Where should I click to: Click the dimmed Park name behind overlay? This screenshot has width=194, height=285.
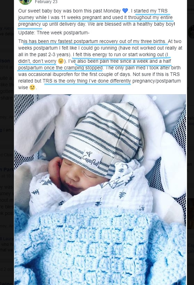click(x=7, y=170)
